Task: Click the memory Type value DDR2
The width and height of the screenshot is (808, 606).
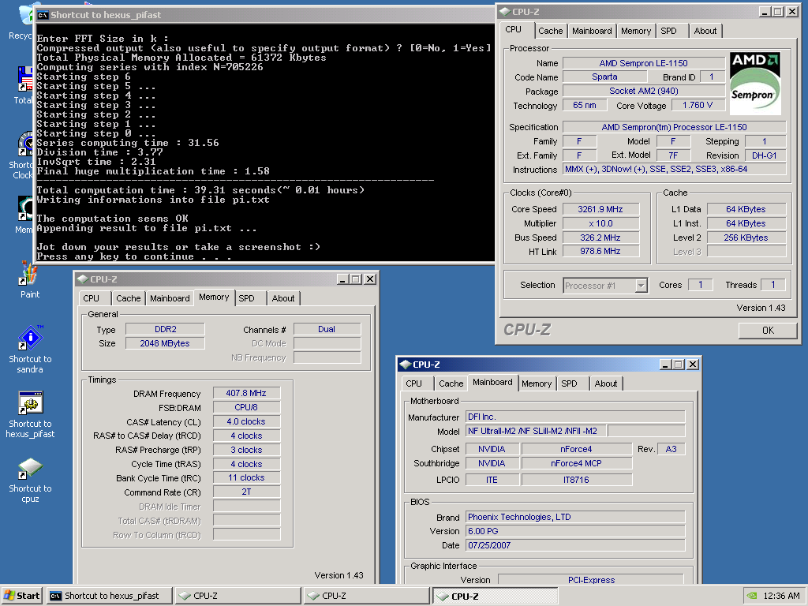Action: pos(166,329)
